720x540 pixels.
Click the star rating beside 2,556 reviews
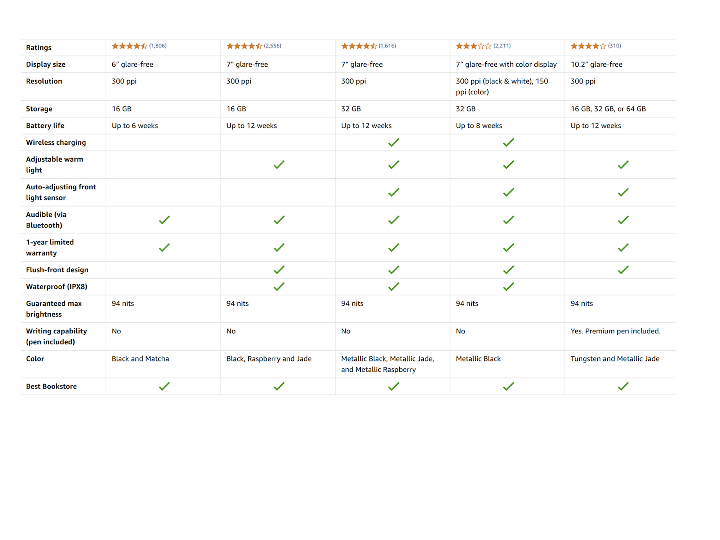(244, 46)
